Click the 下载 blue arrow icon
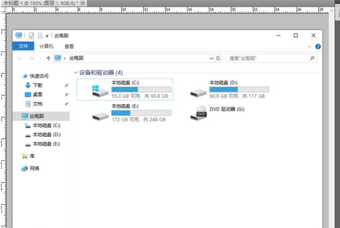This screenshot has width=340, height=228. pyautogui.click(x=28, y=86)
